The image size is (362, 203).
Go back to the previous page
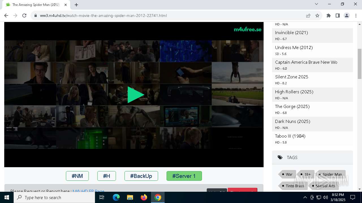[x=6, y=16]
